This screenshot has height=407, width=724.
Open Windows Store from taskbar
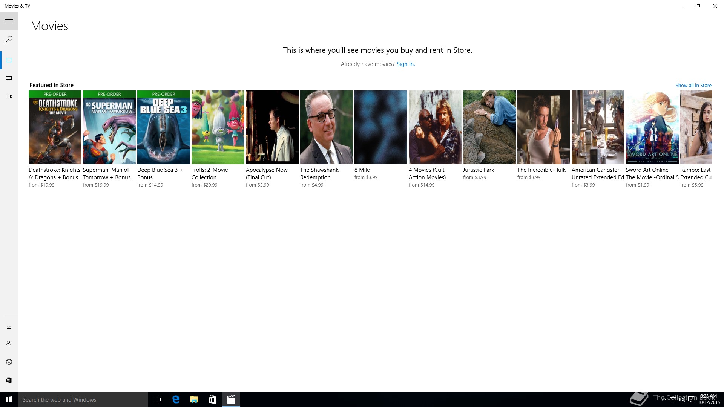pos(213,399)
